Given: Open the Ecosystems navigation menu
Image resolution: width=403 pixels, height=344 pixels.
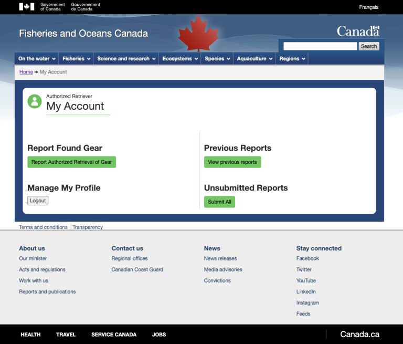Looking at the screenshot, I should tap(180, 59).
